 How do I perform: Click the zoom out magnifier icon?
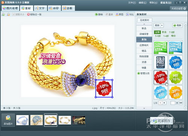8,15
